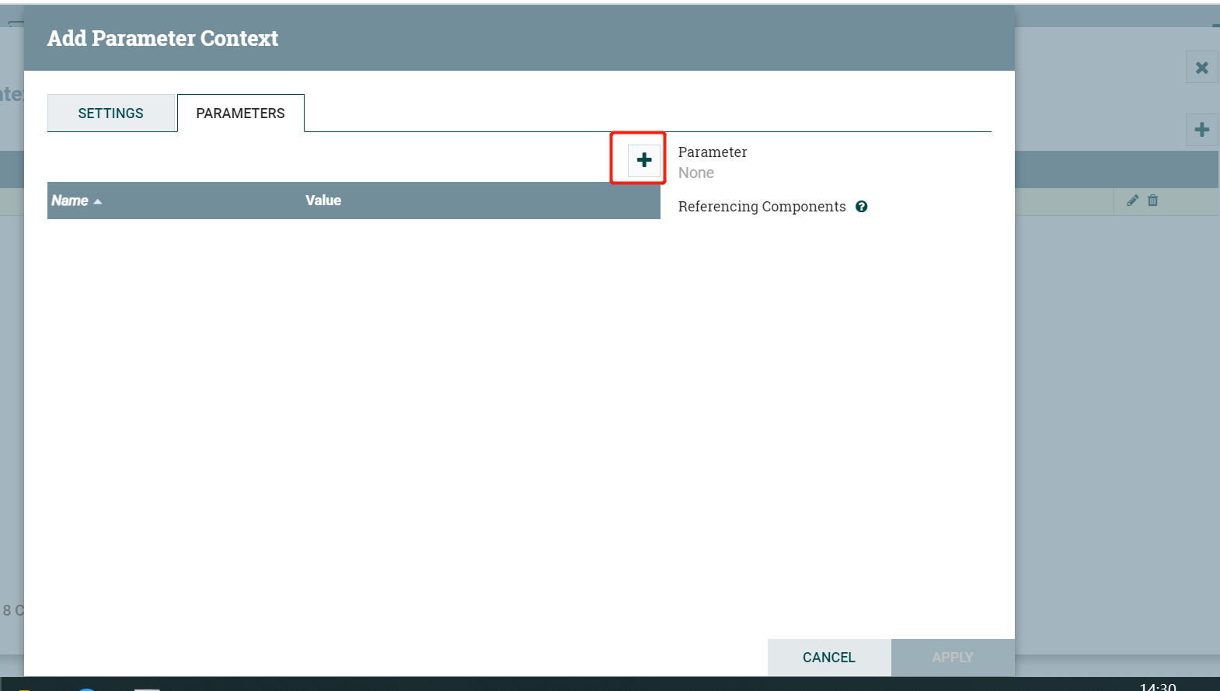Close the background Parameter Contexts window

[x=1202, y=68]
